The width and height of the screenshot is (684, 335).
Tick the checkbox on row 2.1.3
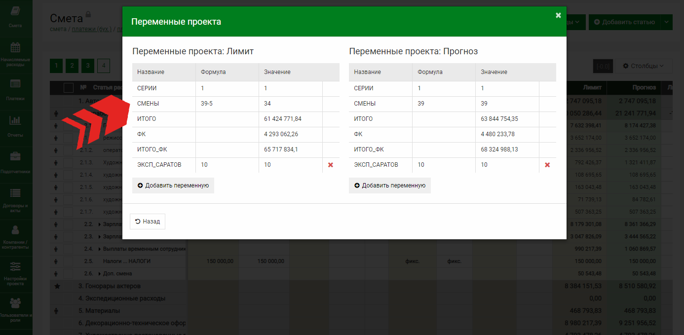click(x=69, y=162)
